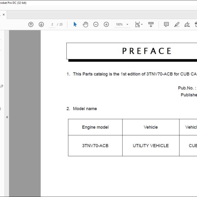Activate the selection arrow tool
197x197 pixels.
point(75,24)
